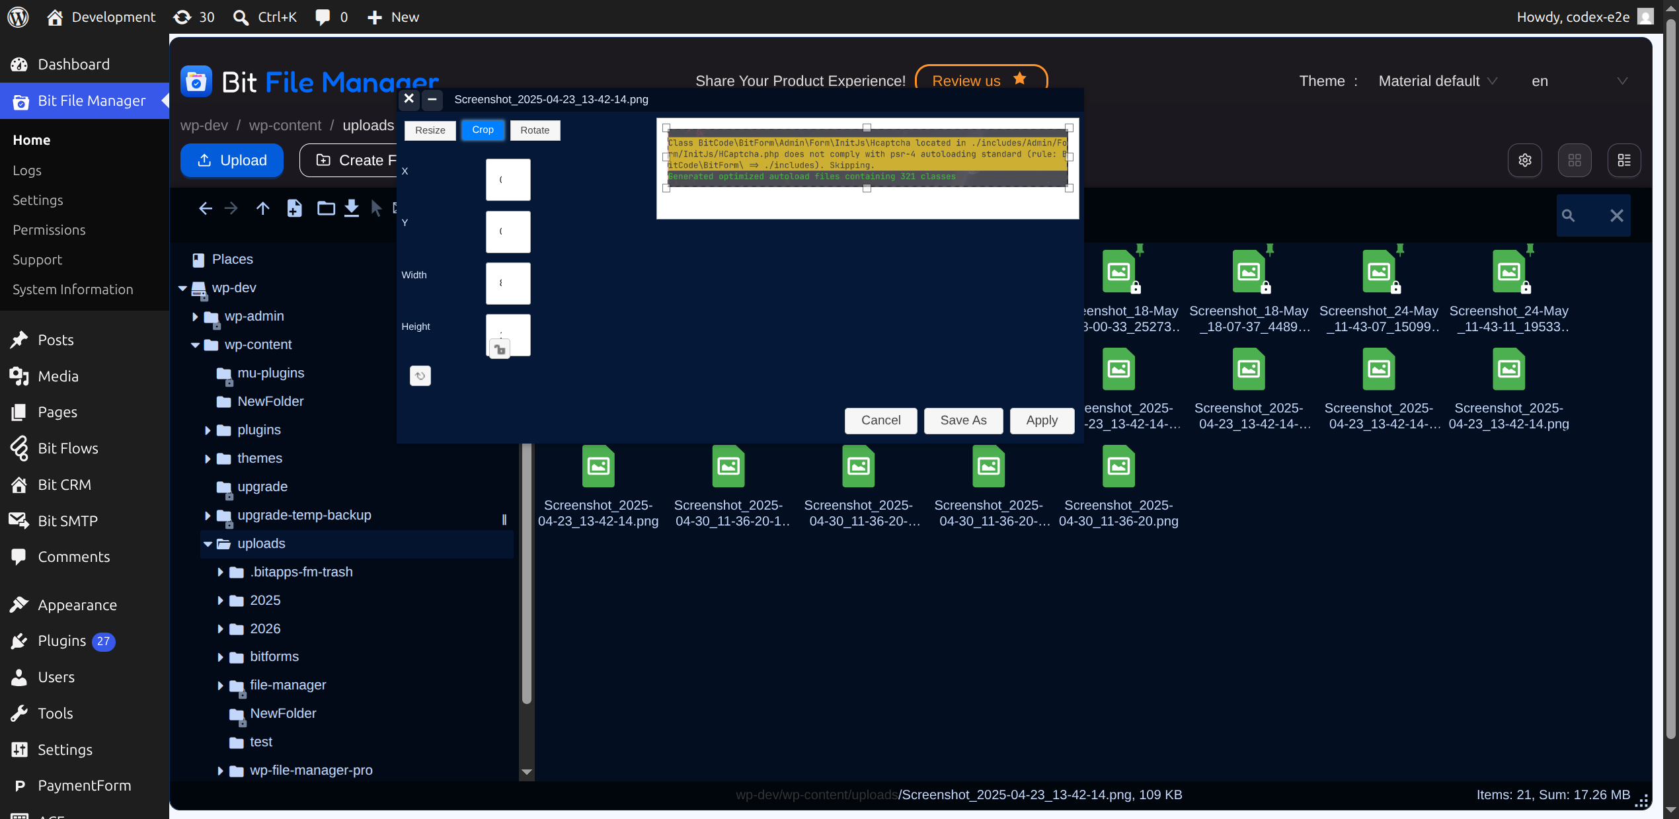Click the download icon in the file toolbar
The width and height of the screenshot is (1679, 819).
(x=352, y=209)
